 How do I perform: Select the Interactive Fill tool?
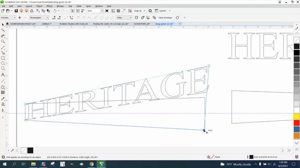tap(3, 104)
